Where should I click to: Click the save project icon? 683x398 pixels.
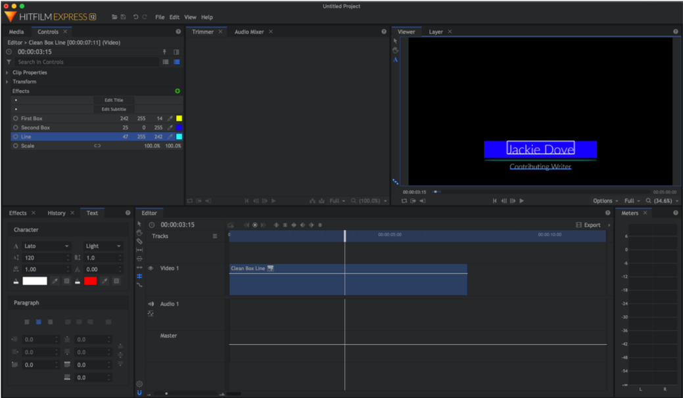[124, 17]
